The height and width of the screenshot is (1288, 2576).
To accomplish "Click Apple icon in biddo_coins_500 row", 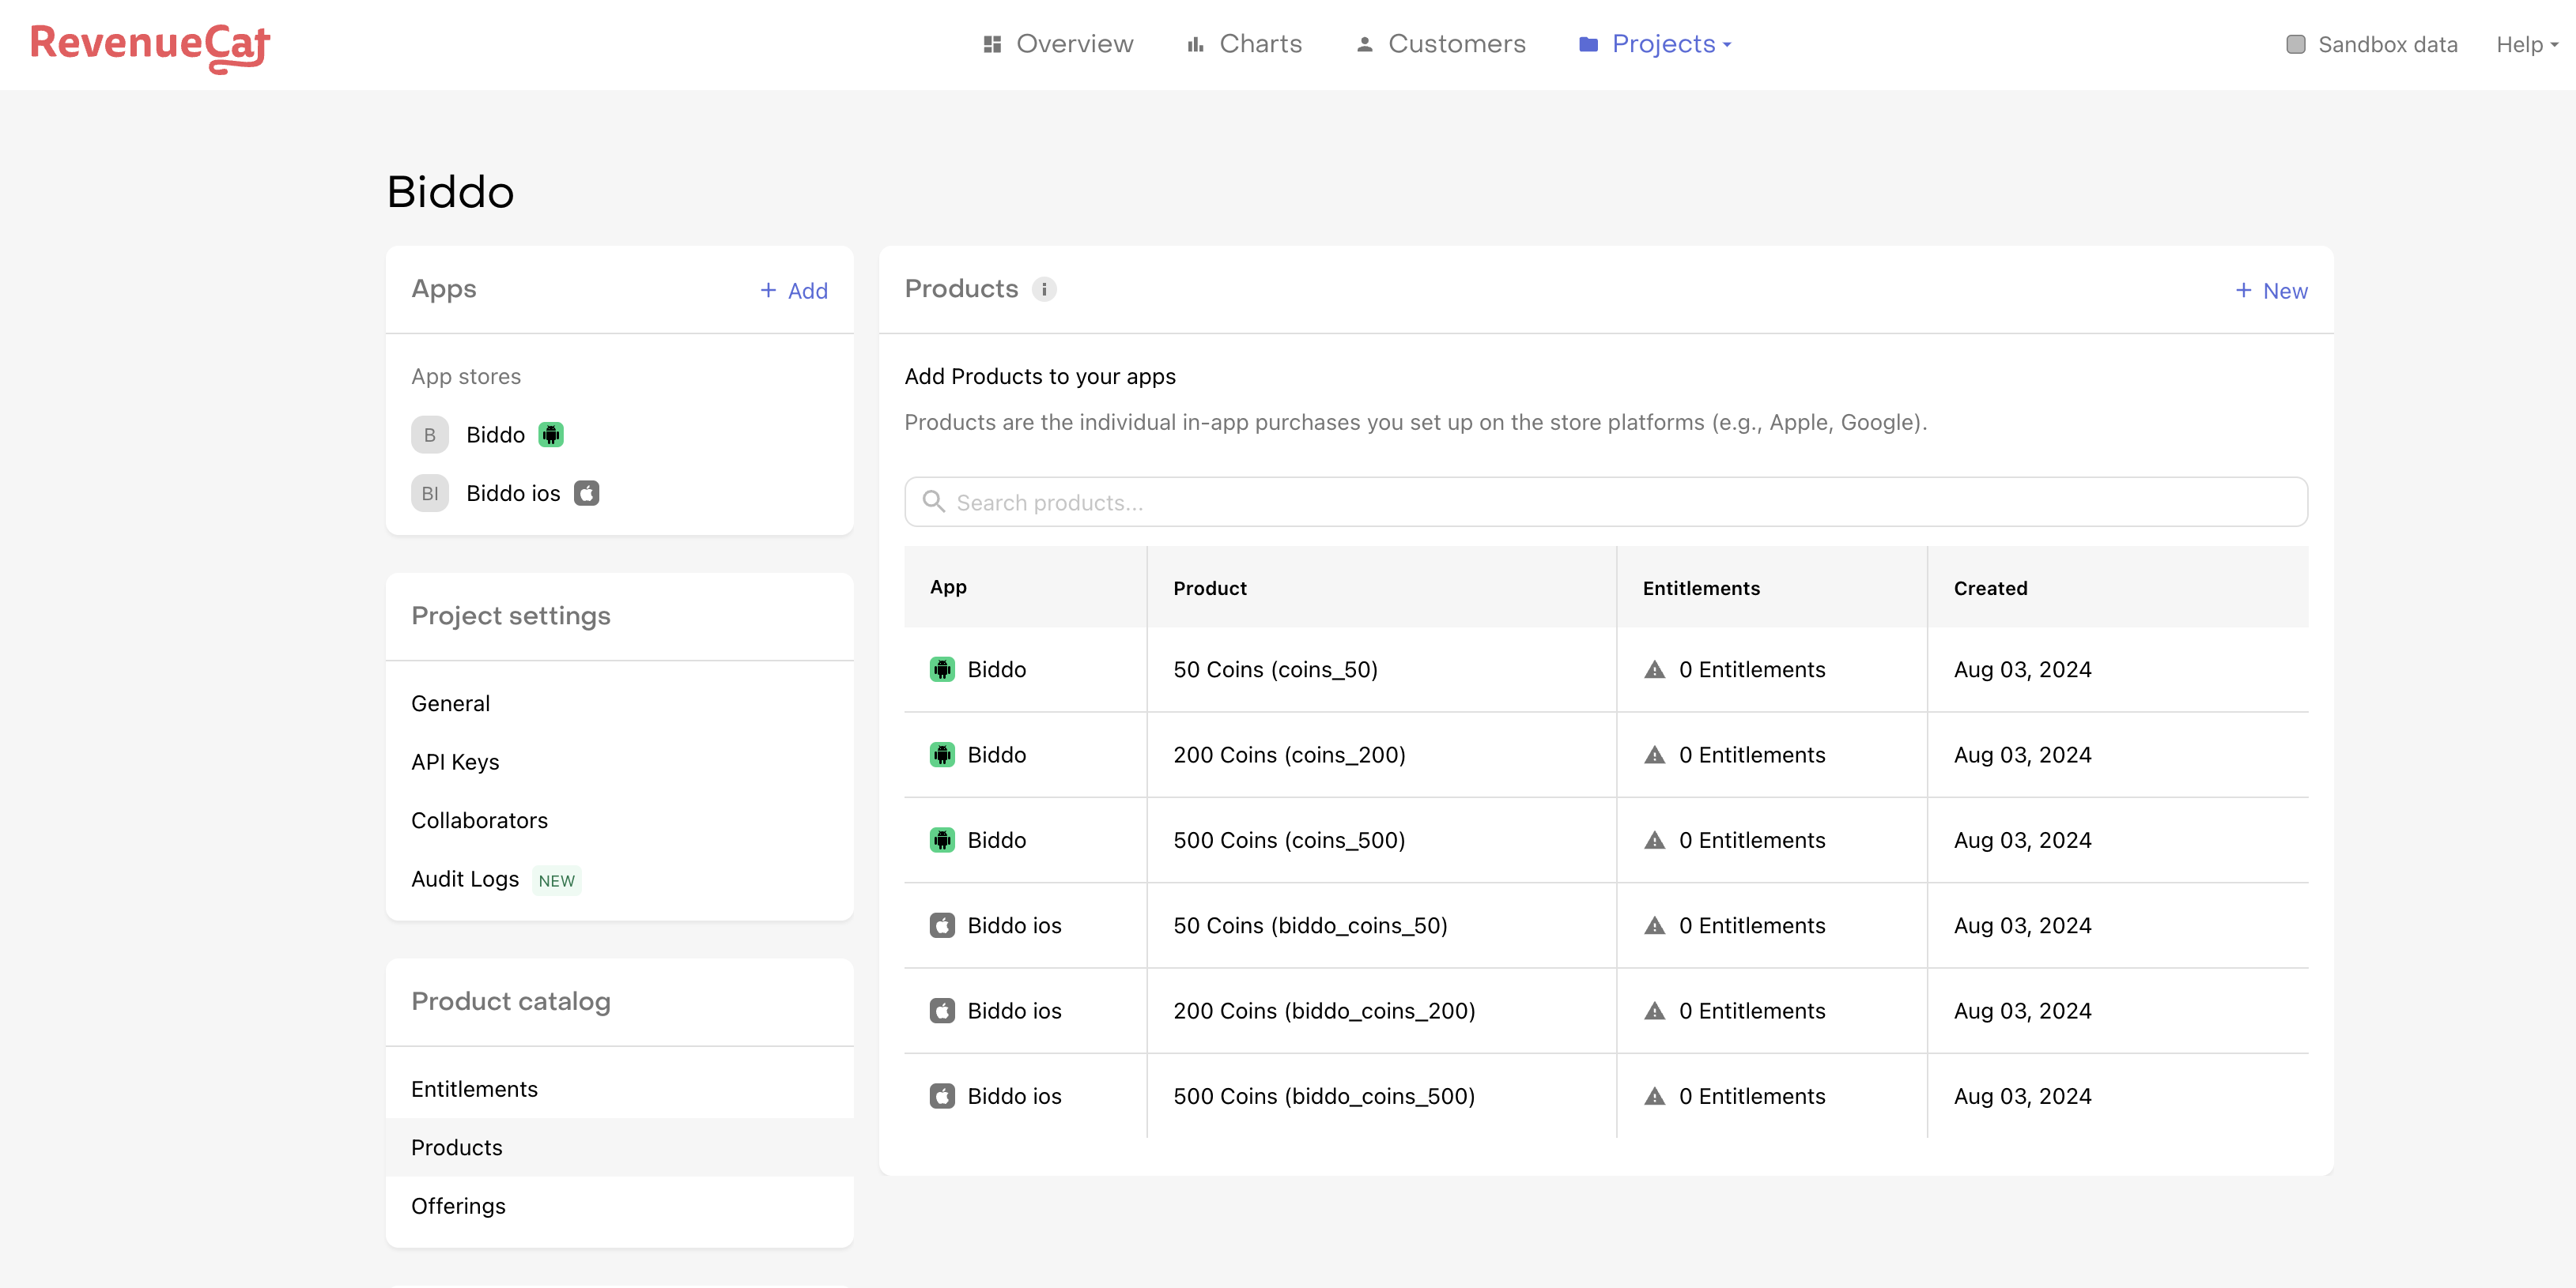I will point(942,1096).
